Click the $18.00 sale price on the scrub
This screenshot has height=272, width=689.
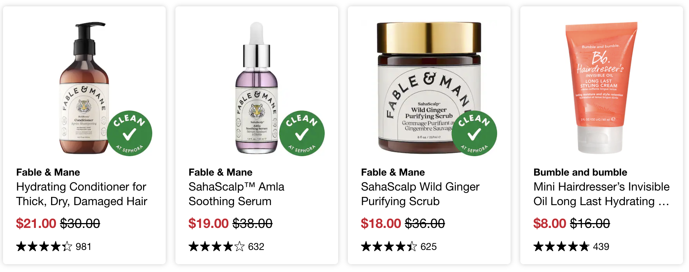(381, 223)
